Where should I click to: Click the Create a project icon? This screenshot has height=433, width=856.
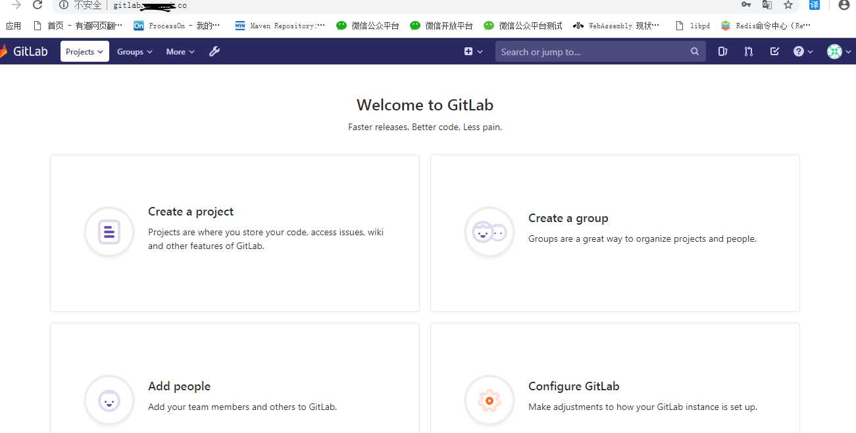(109, 232)
